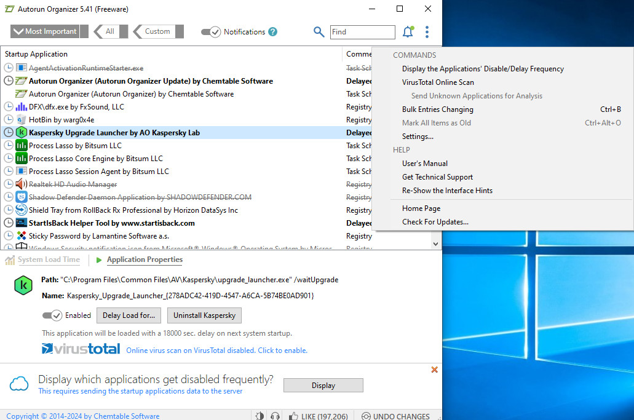The height and width of the screenshot is (420, 634).
Task: Choose Check For Updates...
Action: [x=435, y=221]
